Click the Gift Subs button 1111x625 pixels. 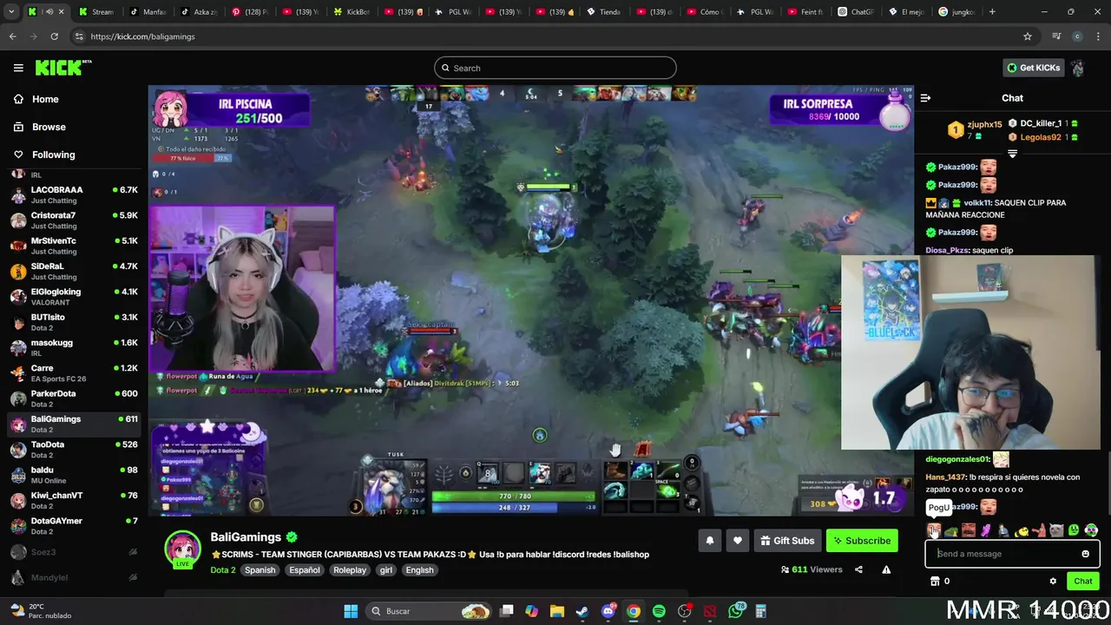tap(787, 541)
